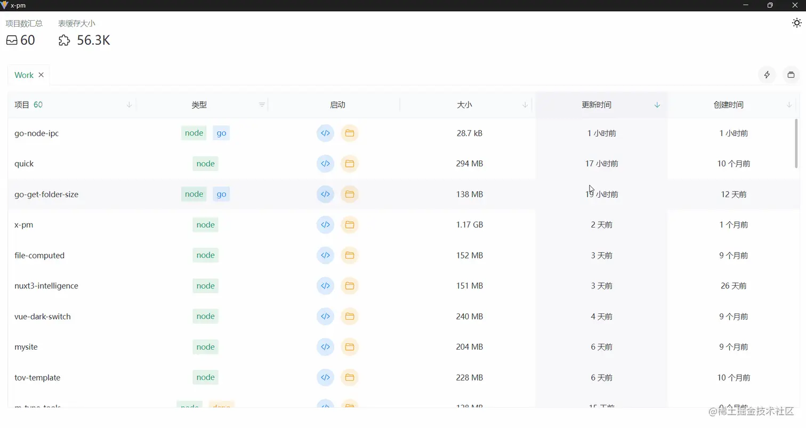Open go-node-ipc in code editor
Screen dimensions: 806x428
pos(325,133)
